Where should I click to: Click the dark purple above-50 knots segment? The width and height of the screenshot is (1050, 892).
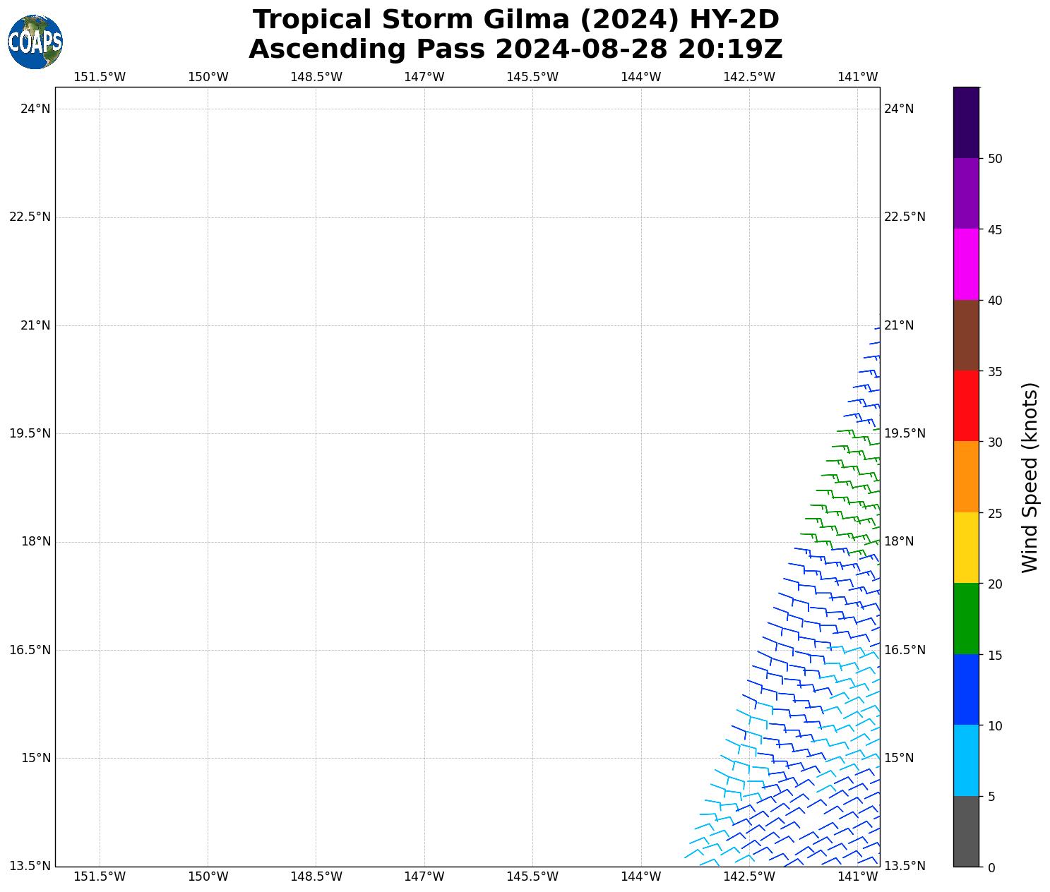point(965,122)
